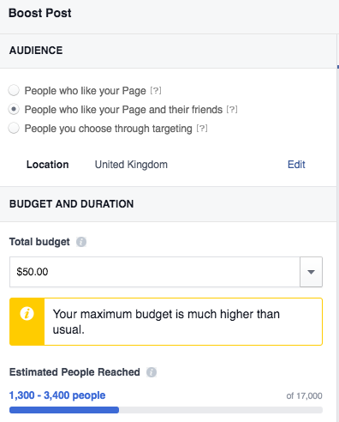Click the Boost Post title
Screen dimensions: 339x422
pyautogui.click(x=40, y=13)
